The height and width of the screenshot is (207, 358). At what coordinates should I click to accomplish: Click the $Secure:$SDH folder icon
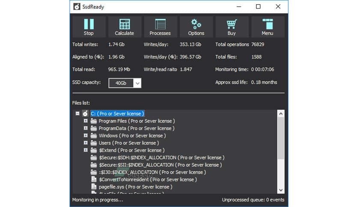pyautogui.click(x=94, y=157)
